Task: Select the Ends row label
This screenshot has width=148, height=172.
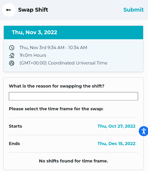Action: pos(14,144)
